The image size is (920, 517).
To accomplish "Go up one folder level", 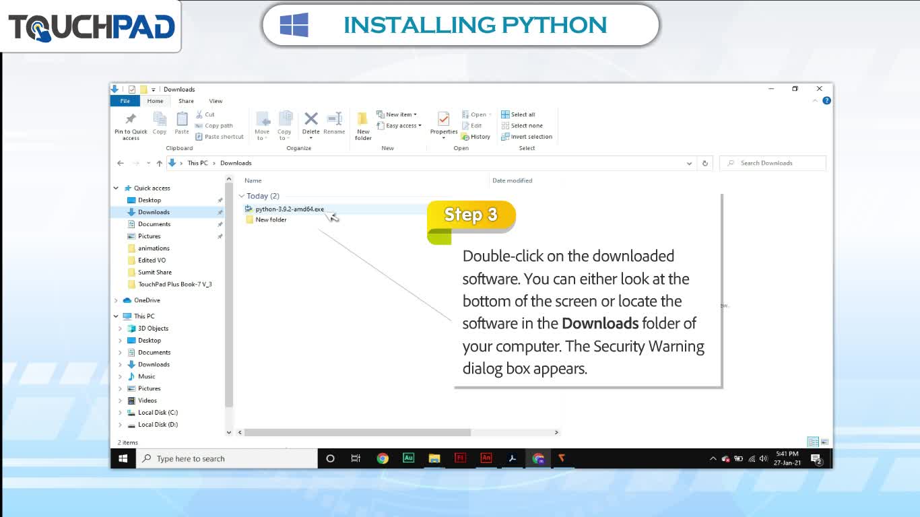I will 159,163.
